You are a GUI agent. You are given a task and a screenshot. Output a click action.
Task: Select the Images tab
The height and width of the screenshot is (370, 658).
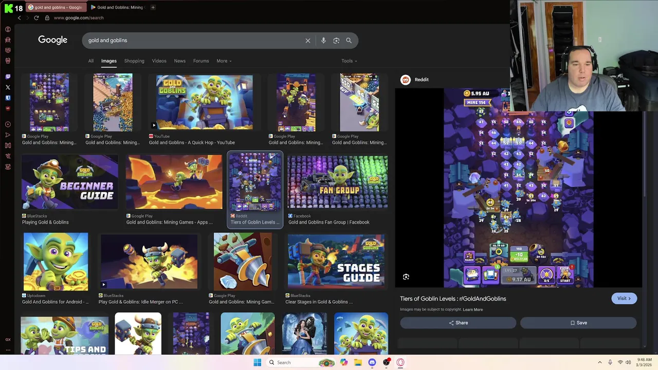click(x=108, y=61)
